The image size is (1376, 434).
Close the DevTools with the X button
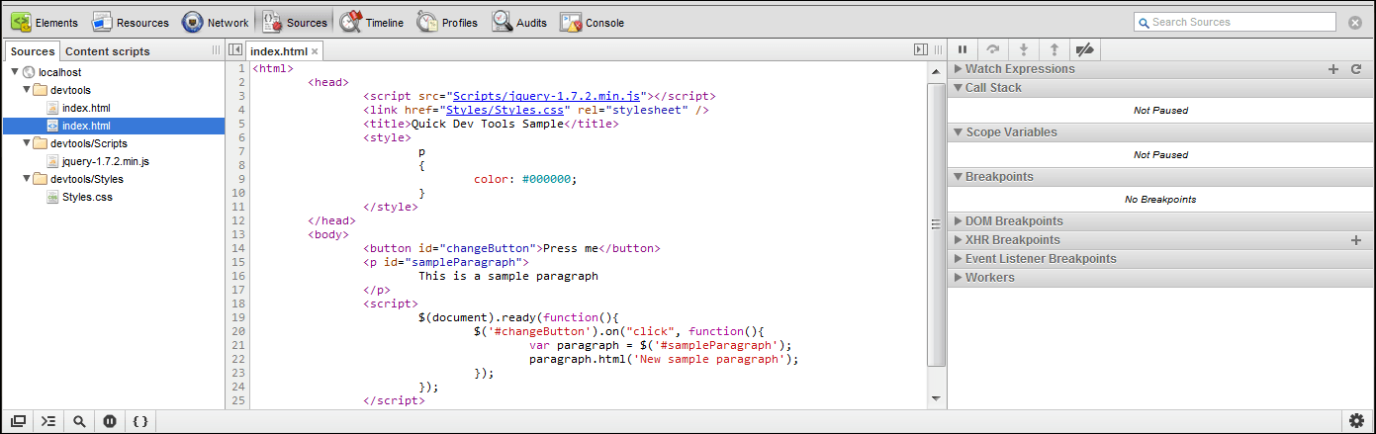pyautogui.click(x=1355, y=22)
